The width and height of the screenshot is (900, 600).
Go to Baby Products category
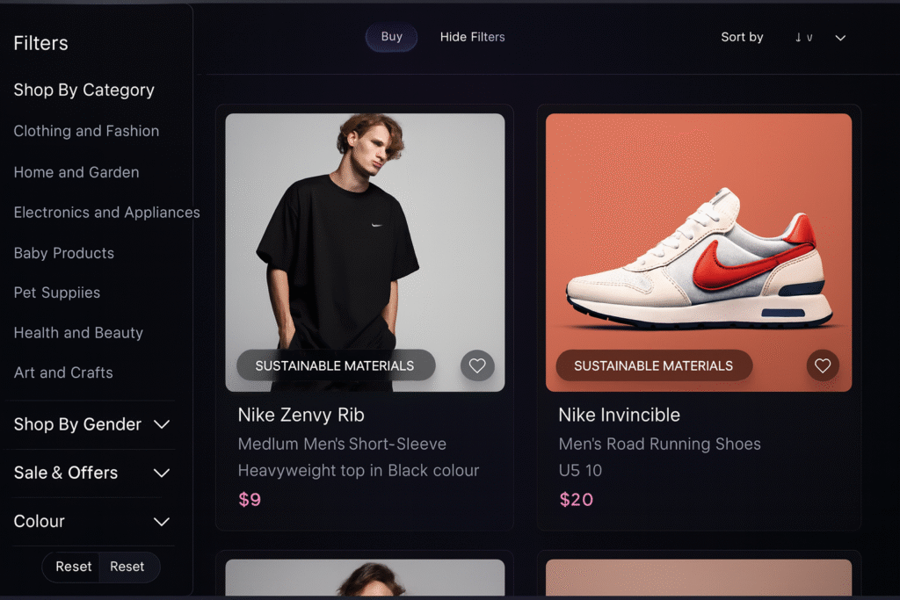(x=64, y=253)
